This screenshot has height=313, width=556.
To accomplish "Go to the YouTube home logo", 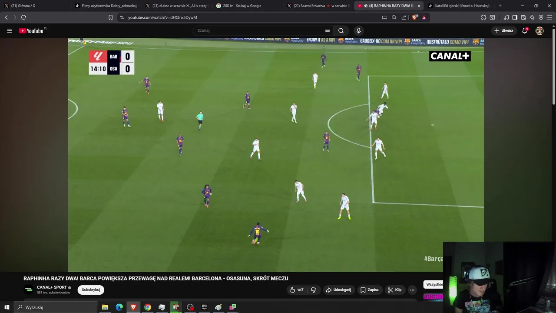I will click(32, 30).
